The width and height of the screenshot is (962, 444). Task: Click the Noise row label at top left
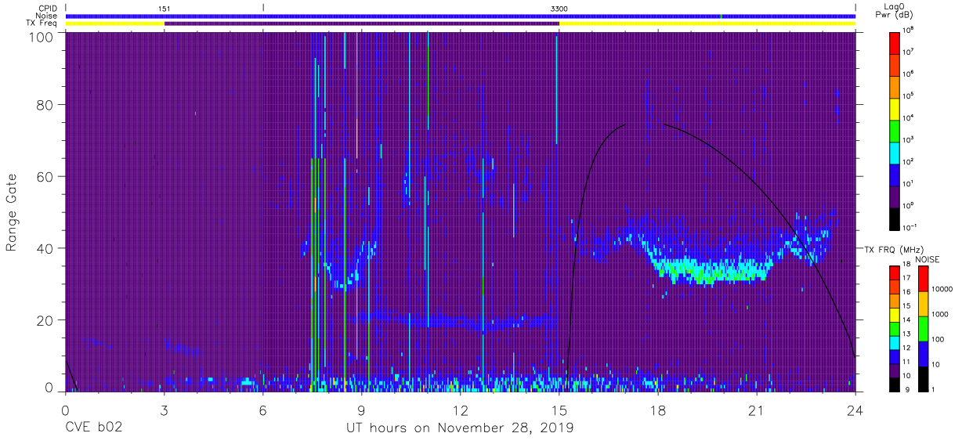(x=46, y=16)
